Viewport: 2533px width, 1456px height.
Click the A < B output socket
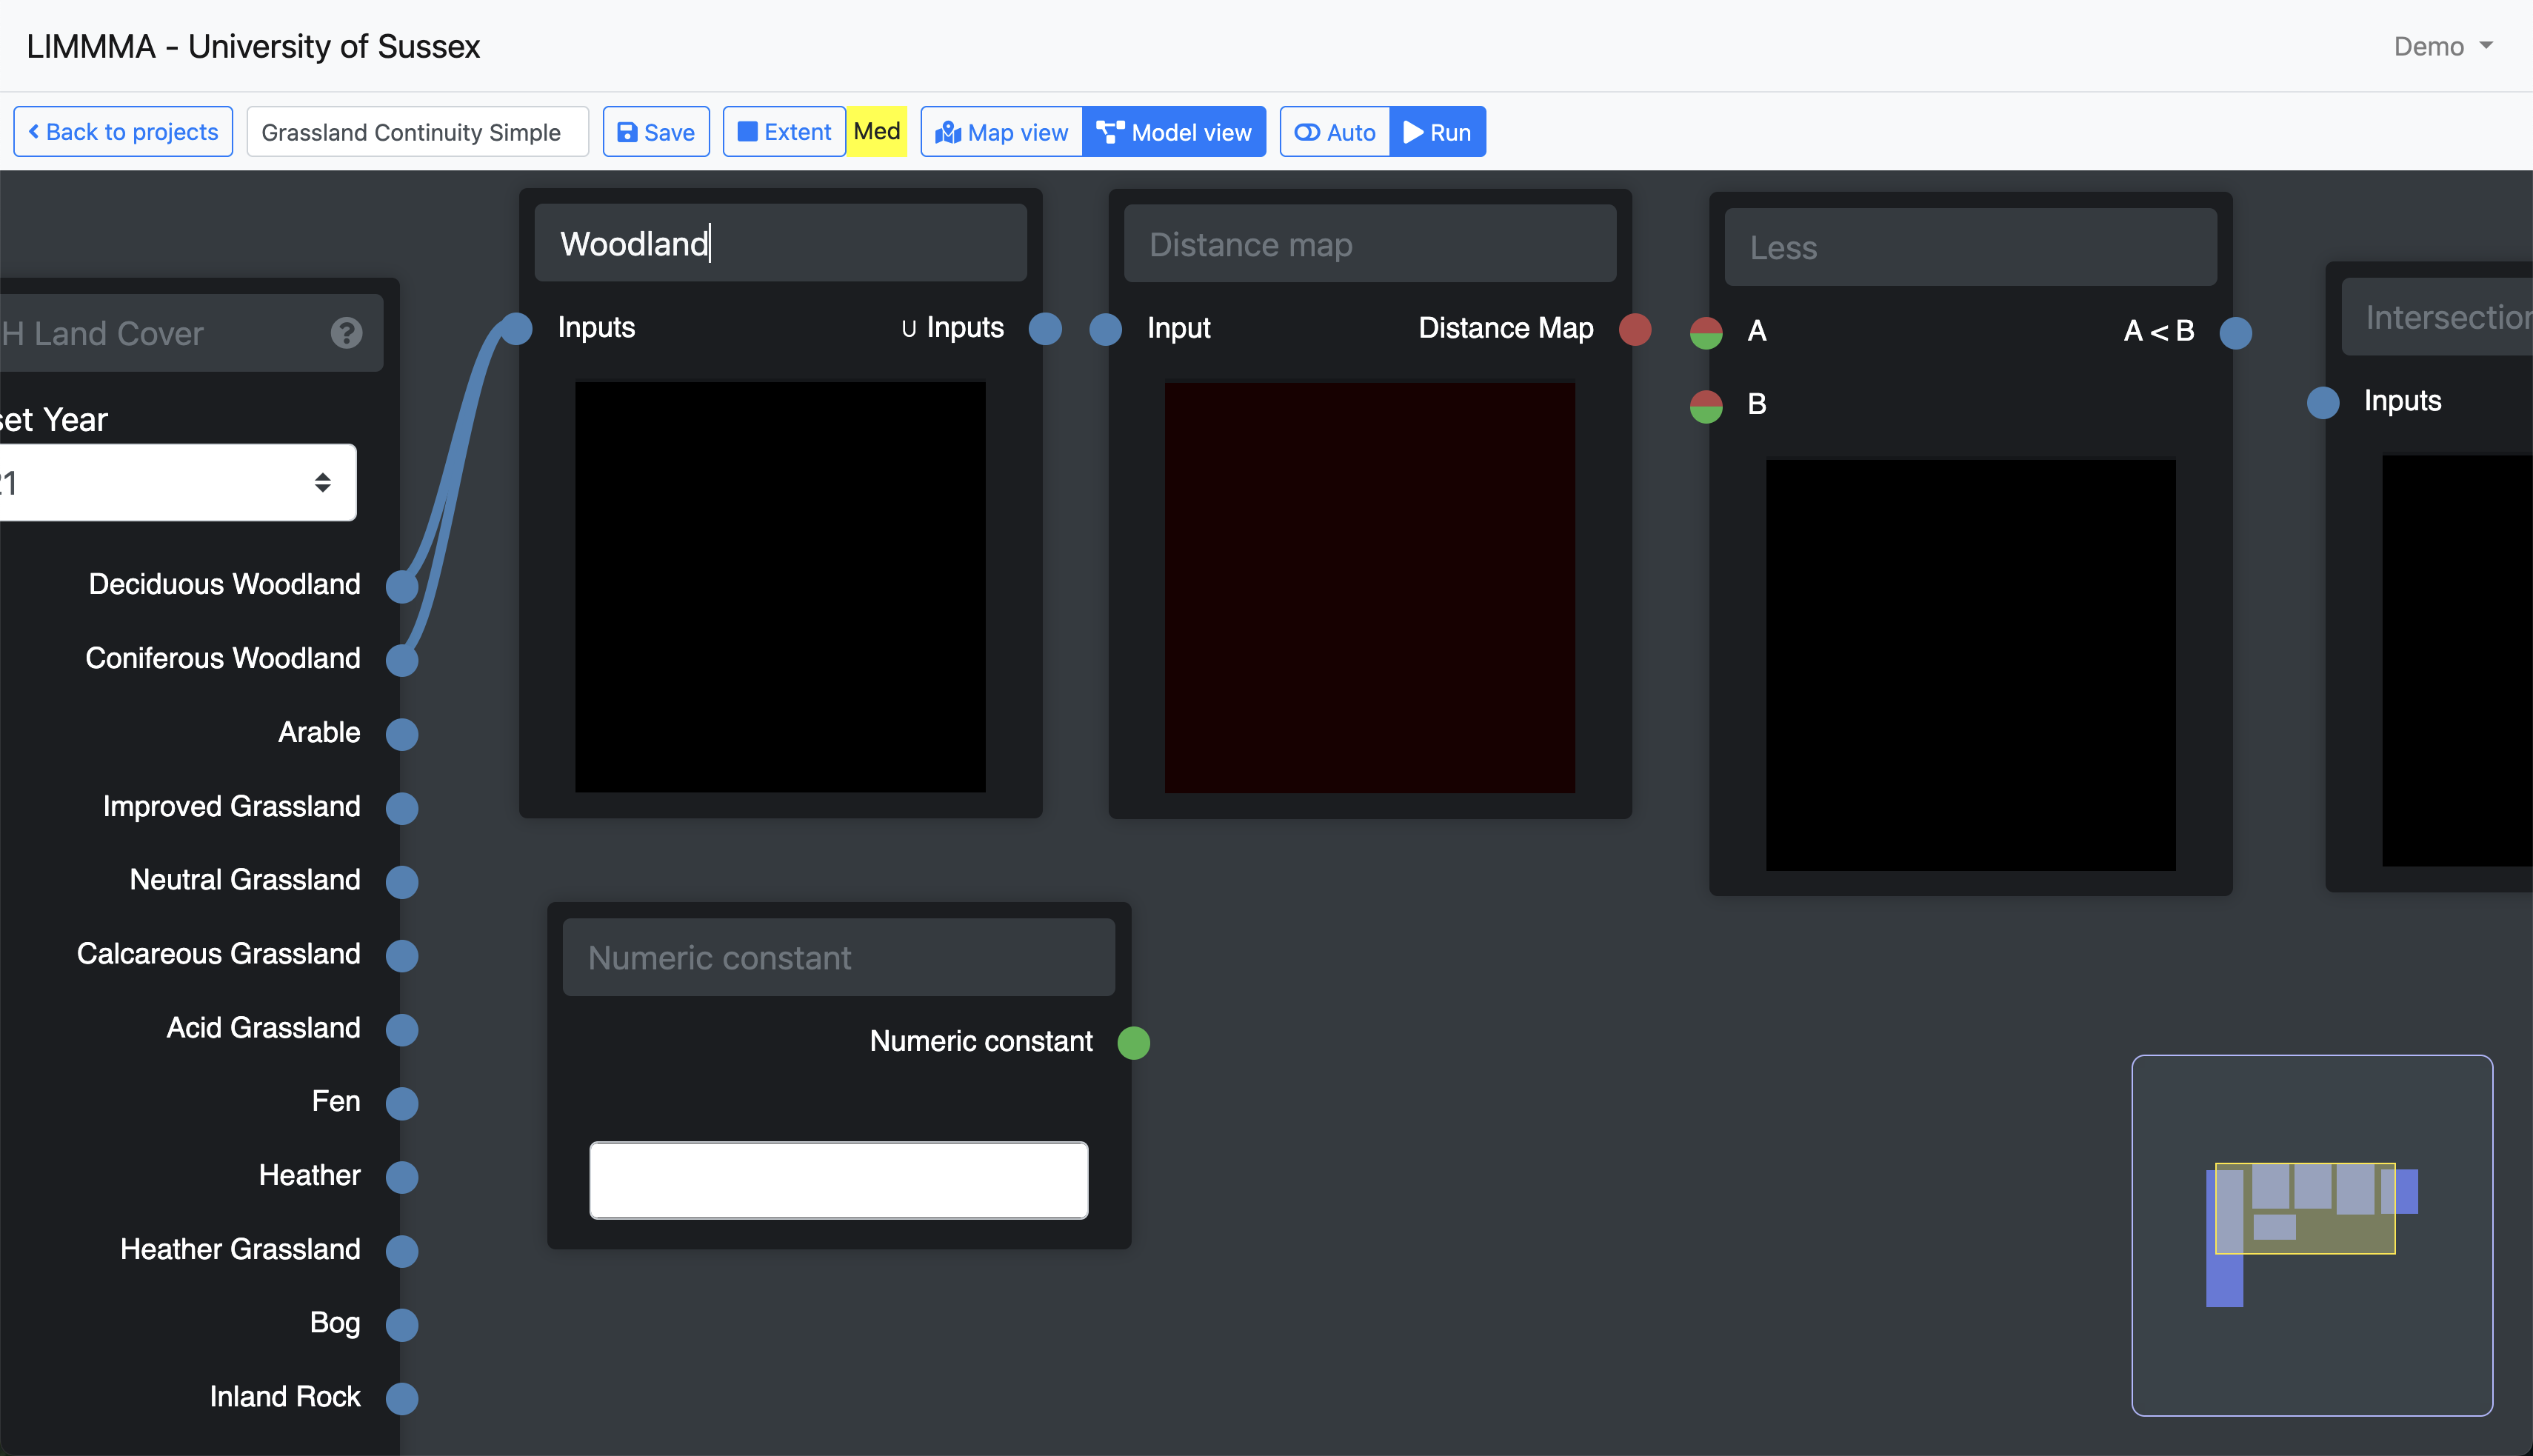click(x=2236, y=332)
